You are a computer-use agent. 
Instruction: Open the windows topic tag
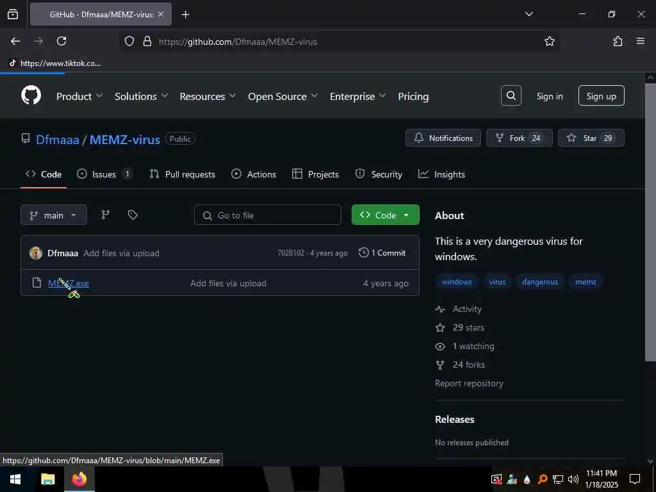point(456,282)
